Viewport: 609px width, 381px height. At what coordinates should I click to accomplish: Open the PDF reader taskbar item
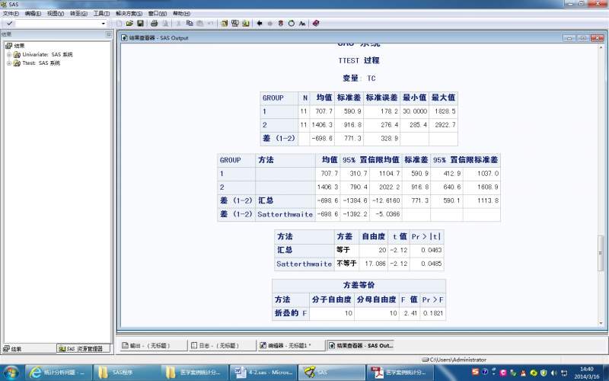[x=399, y=373]
